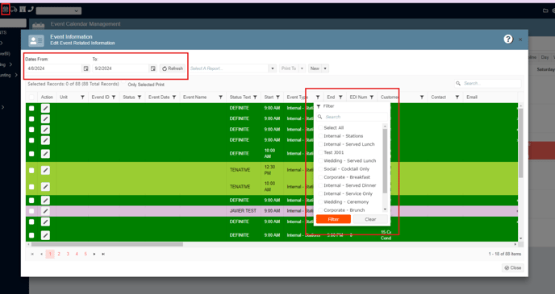
Task: Open the New button dropdown arrow
Action: [325, 68]
